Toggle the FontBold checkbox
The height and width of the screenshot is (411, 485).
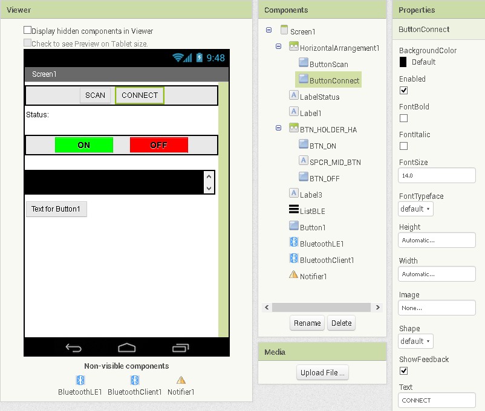[x=403, y=118]
